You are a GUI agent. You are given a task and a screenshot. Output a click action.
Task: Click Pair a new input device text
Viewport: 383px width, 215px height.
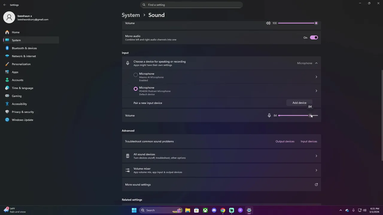pyautogui.click(x=148, y=103)
